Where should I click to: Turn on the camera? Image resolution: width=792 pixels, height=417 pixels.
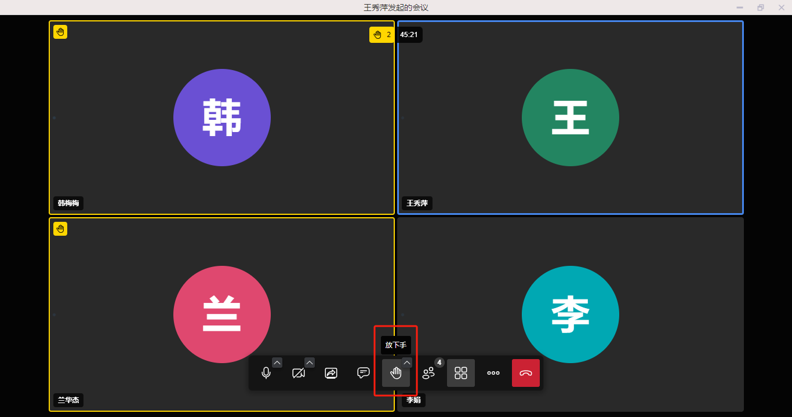pos(299,374)
